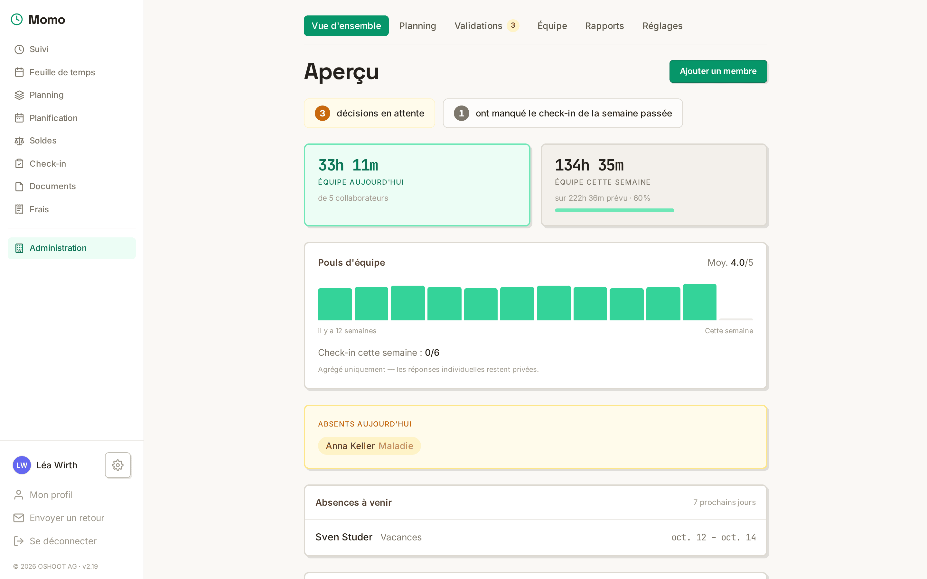Open the Réglages tab
Image resolution: width=927 pixels, height=579 pixels.
pos(662,26)
